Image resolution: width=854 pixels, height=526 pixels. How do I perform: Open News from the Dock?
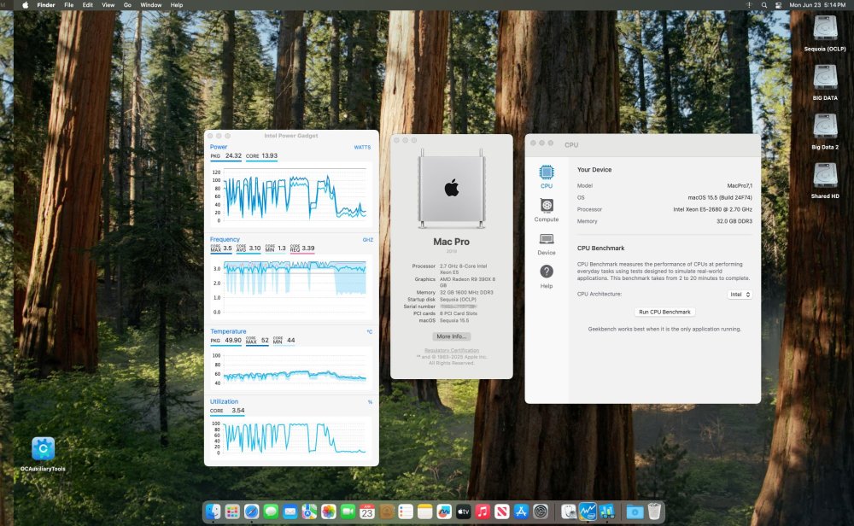[x=502, y=511]
